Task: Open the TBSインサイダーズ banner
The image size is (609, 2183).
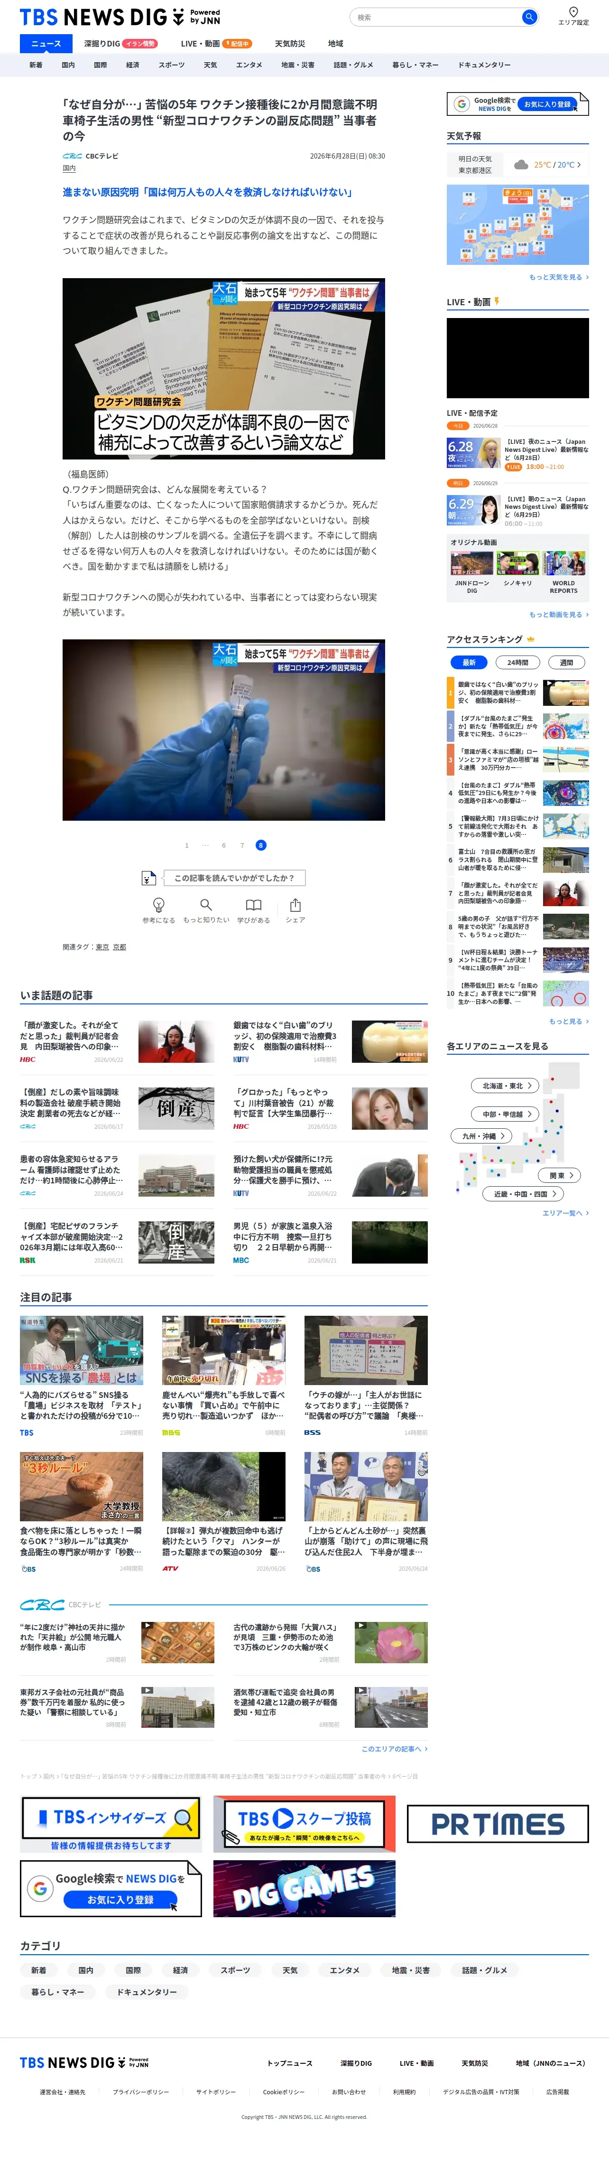Action: click(111, 1823)
